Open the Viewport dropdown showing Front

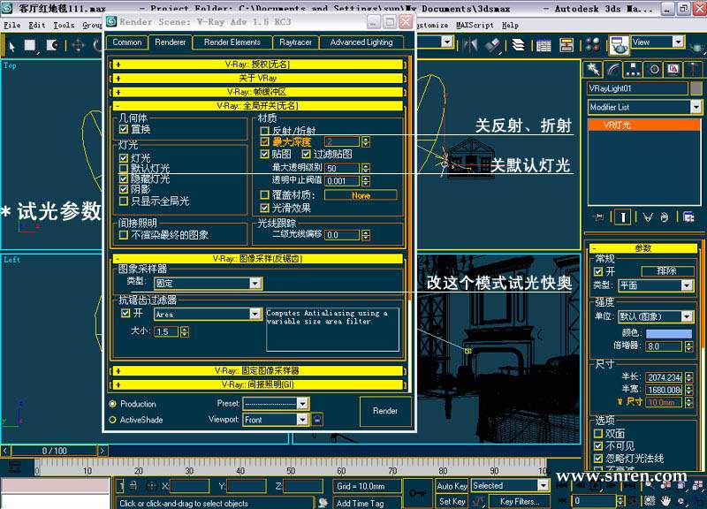pos(275,420)
